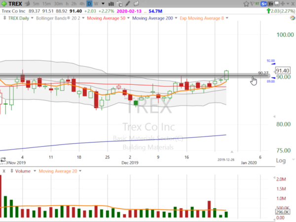Click the TREX Daily move handle arrows
This screenshot has height=222, width=296.
[5, 18]
